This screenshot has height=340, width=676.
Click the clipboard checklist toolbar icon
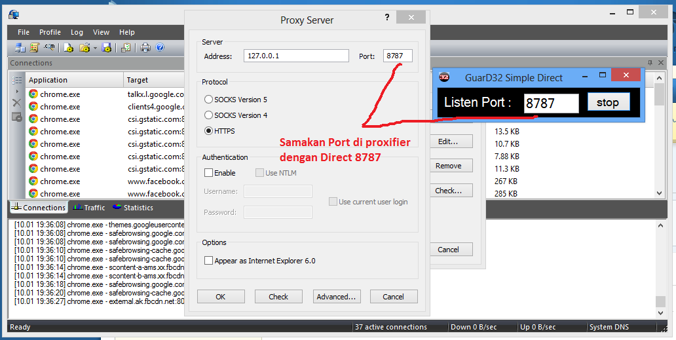coord(126,48)
